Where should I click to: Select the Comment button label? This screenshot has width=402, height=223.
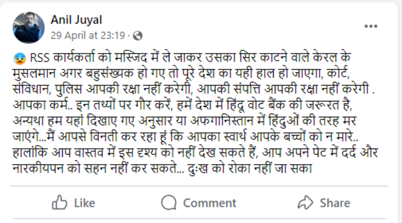(x=209, y=203)
